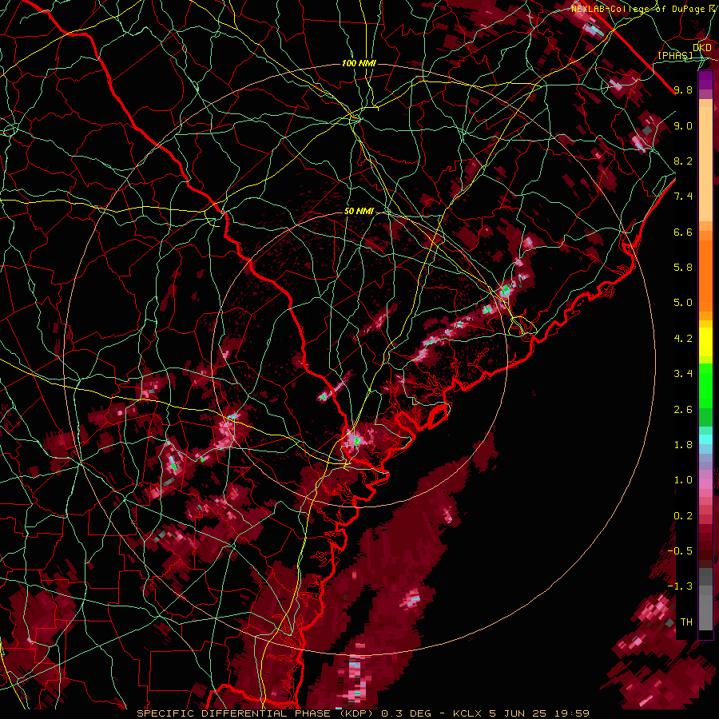Image resolution: width=719 pixels, height=719 pixels.
Task: Click the 1.0 scale value
Action: [x=683, y=480]
